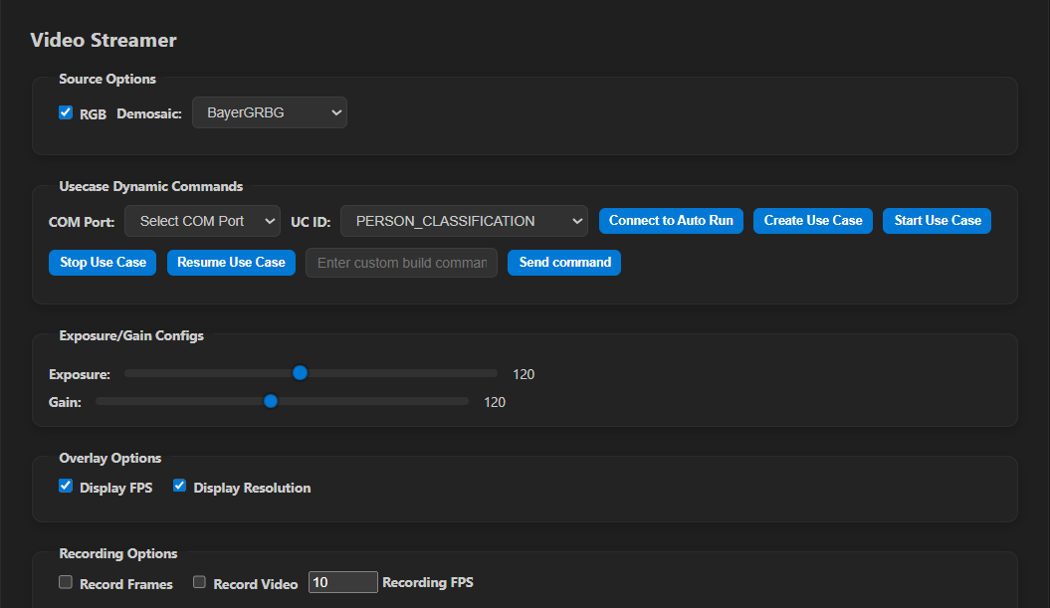Click the Create Use Case button
This screenshot has height=608, width=1050.
813,221
